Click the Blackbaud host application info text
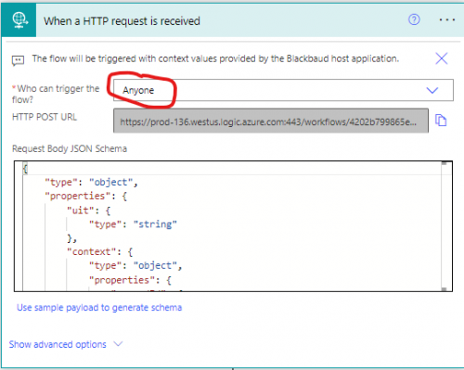This screenshot has width=464, height=370. point(215,58)
